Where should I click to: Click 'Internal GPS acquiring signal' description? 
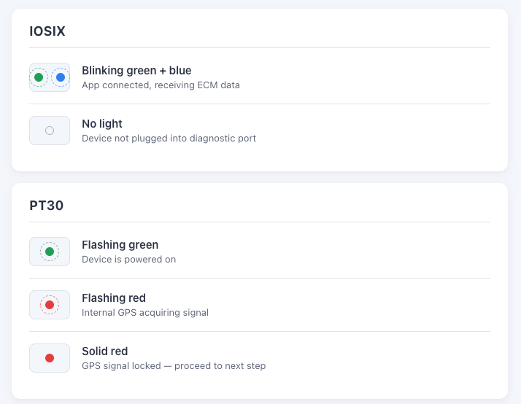[145, 313]
